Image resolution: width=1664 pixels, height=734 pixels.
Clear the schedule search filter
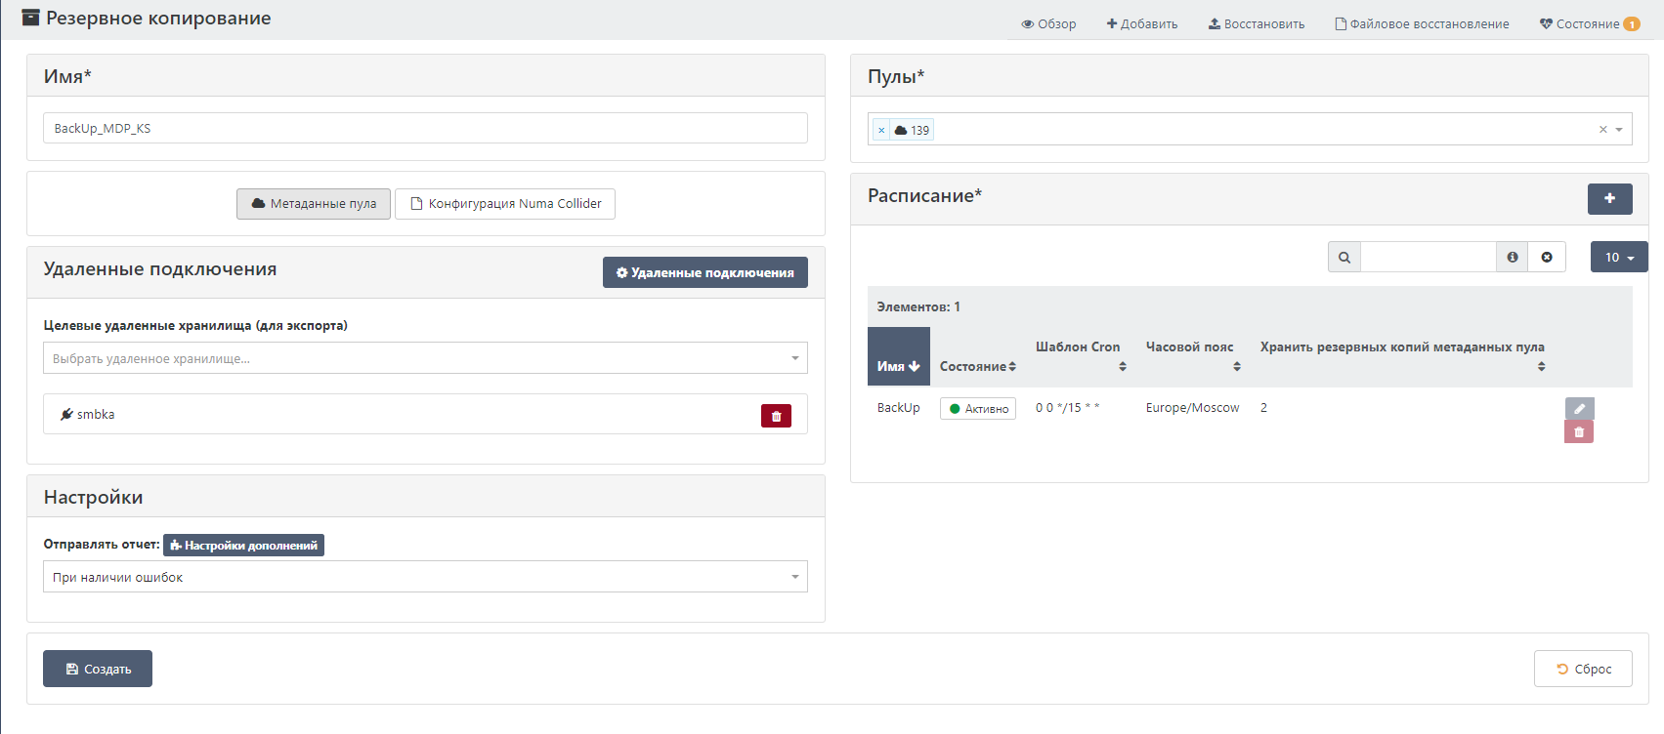coord(1547,257)
